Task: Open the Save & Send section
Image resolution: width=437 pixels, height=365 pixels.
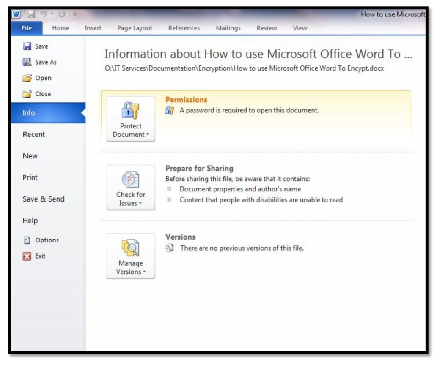Action: 44,199
